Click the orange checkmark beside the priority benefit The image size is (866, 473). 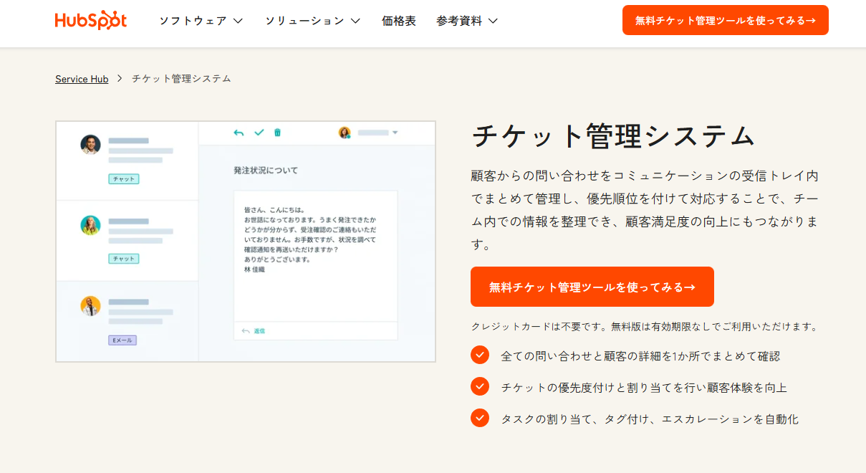pos(480,386)
